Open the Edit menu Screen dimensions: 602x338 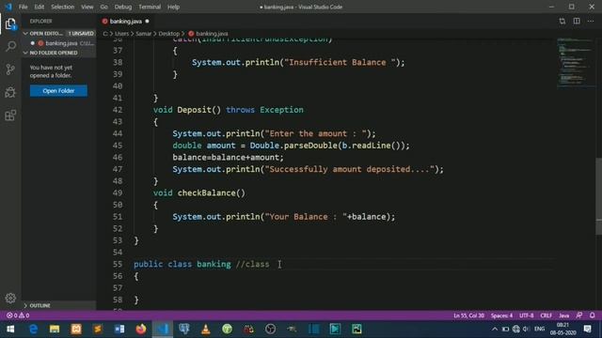[x=40, y=7]
